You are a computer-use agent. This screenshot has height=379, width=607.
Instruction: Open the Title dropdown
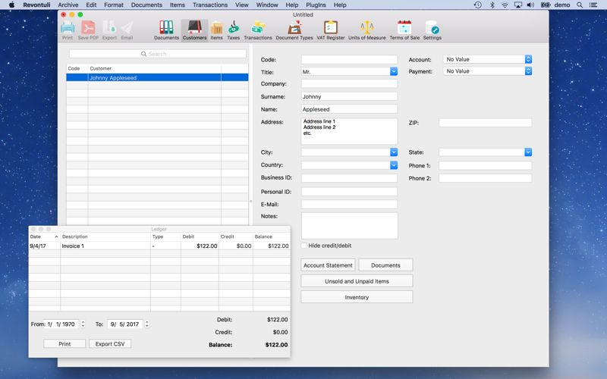pos(394,71)
